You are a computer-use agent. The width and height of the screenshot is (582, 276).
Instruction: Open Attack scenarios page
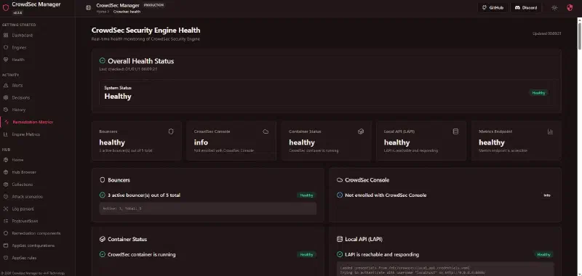[x=27, y=196]
